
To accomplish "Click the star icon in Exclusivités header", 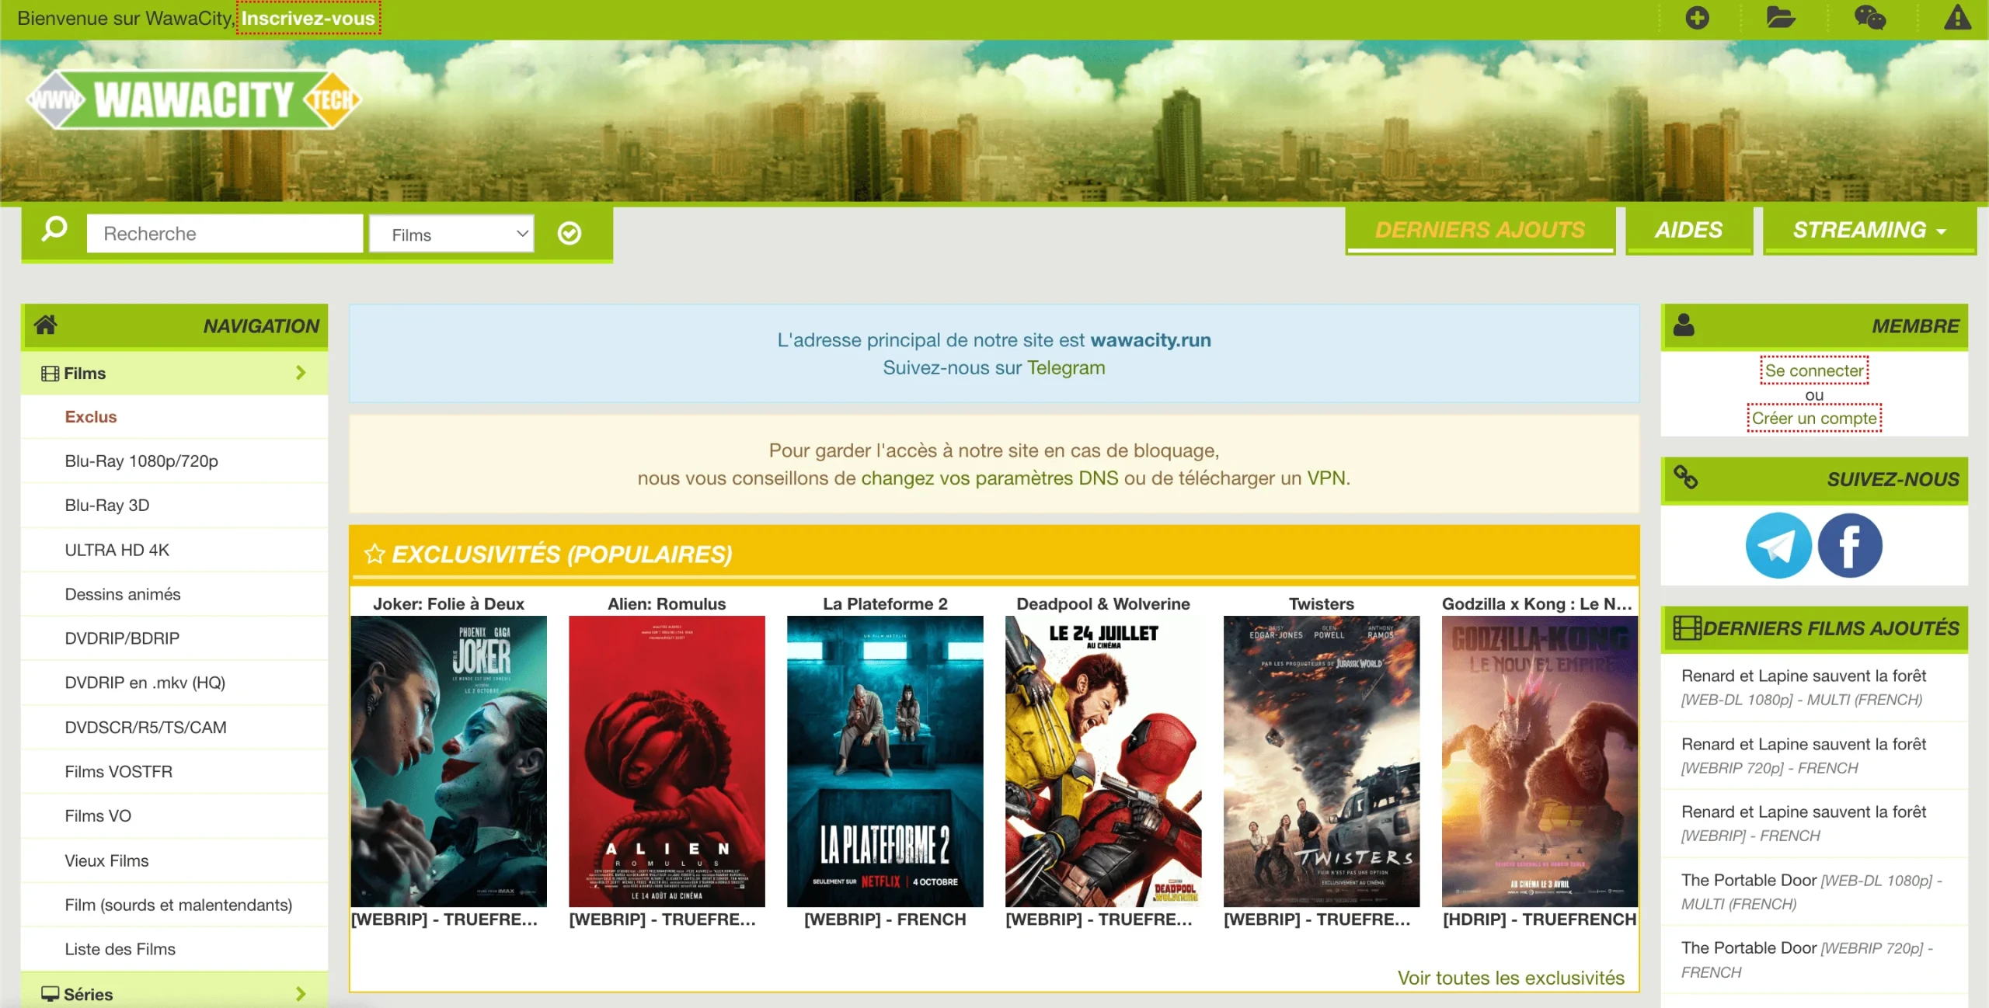I will [x=374, y=554].
